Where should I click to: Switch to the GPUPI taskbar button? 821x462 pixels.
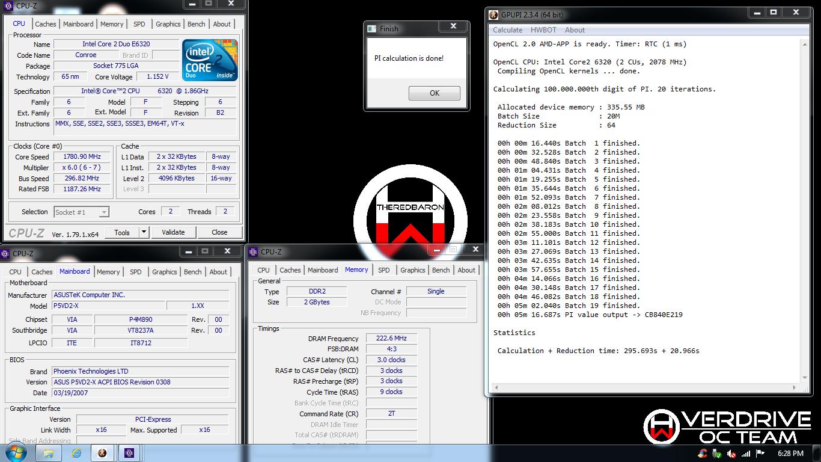click(102, 453)
